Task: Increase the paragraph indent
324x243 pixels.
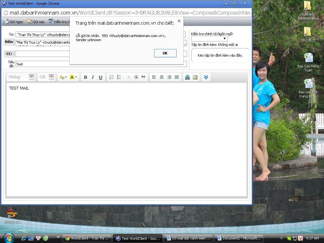Action: (x=136, y=77)
